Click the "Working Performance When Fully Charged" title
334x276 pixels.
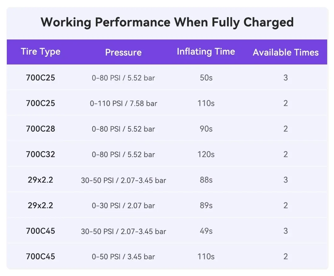tap(167, 23)
